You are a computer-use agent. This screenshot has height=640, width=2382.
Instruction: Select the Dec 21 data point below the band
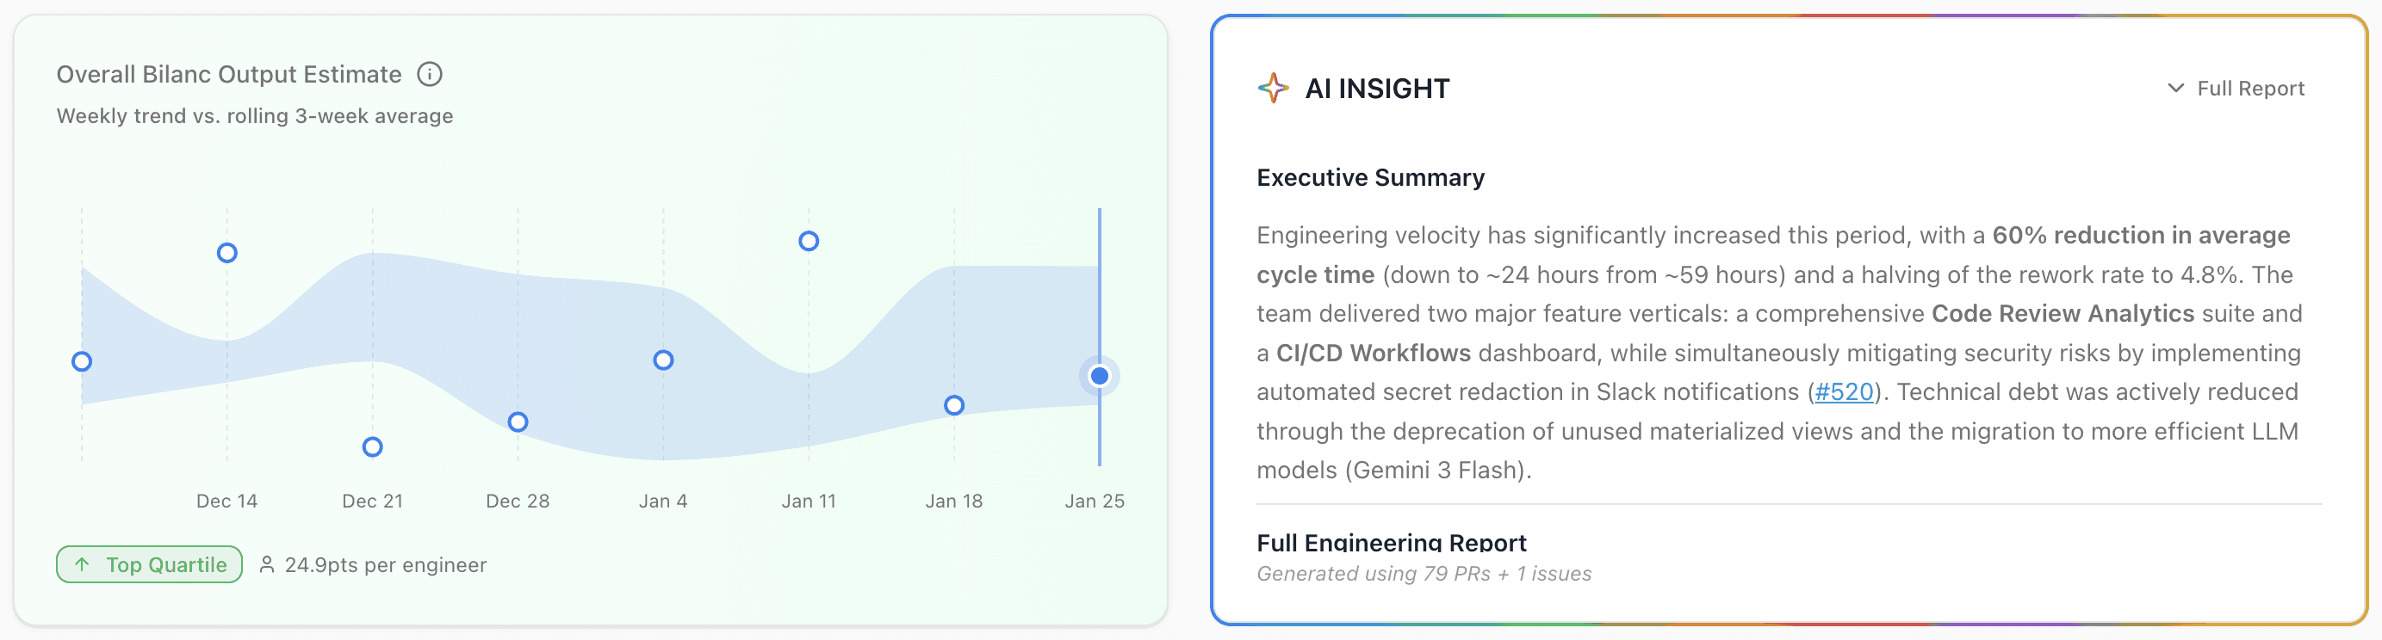373,447
